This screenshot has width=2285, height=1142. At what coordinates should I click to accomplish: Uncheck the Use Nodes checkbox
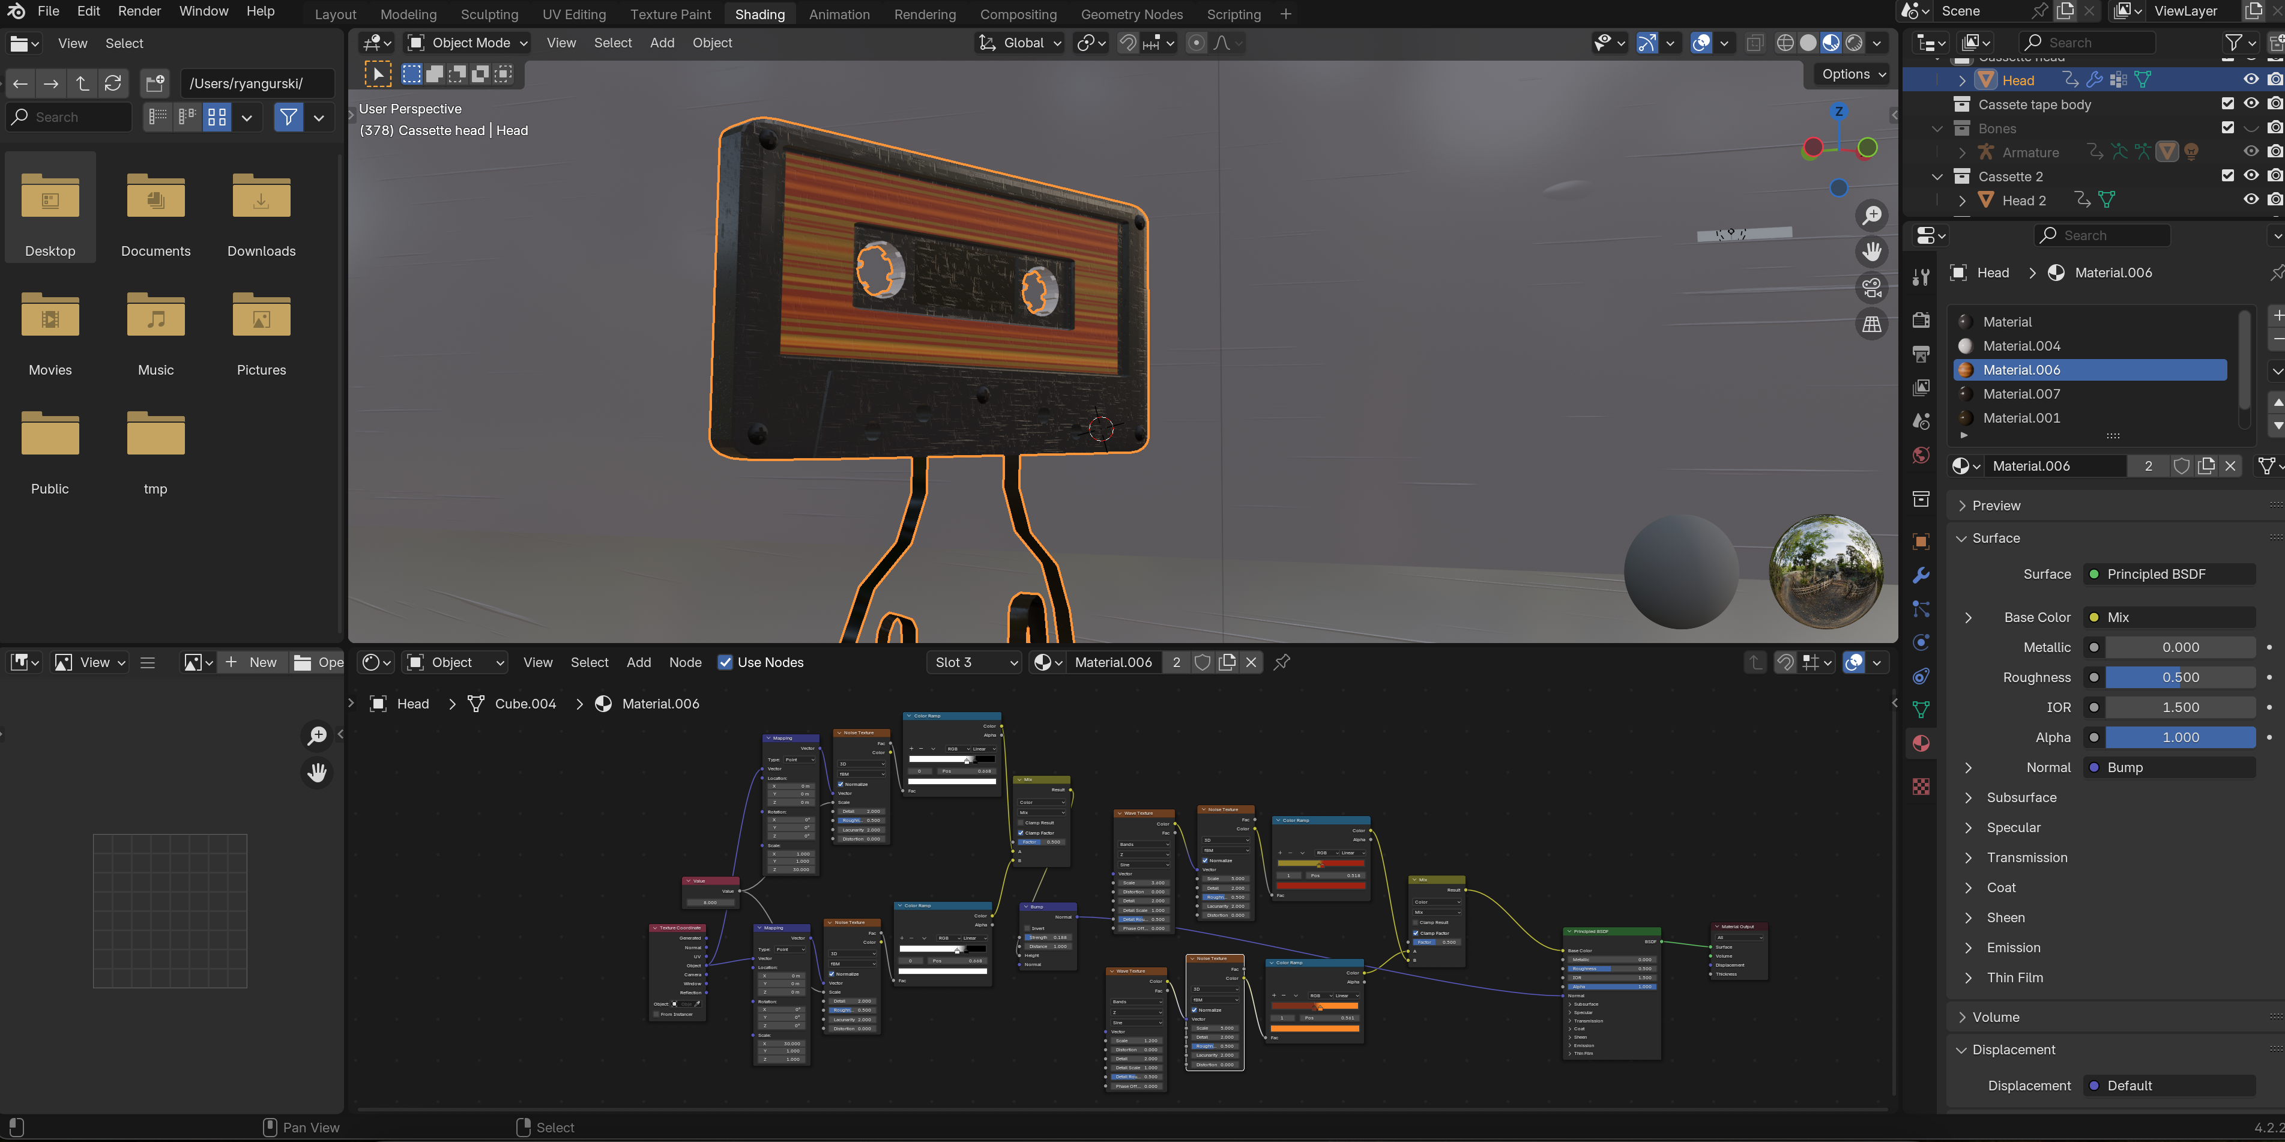coord(726,662)
